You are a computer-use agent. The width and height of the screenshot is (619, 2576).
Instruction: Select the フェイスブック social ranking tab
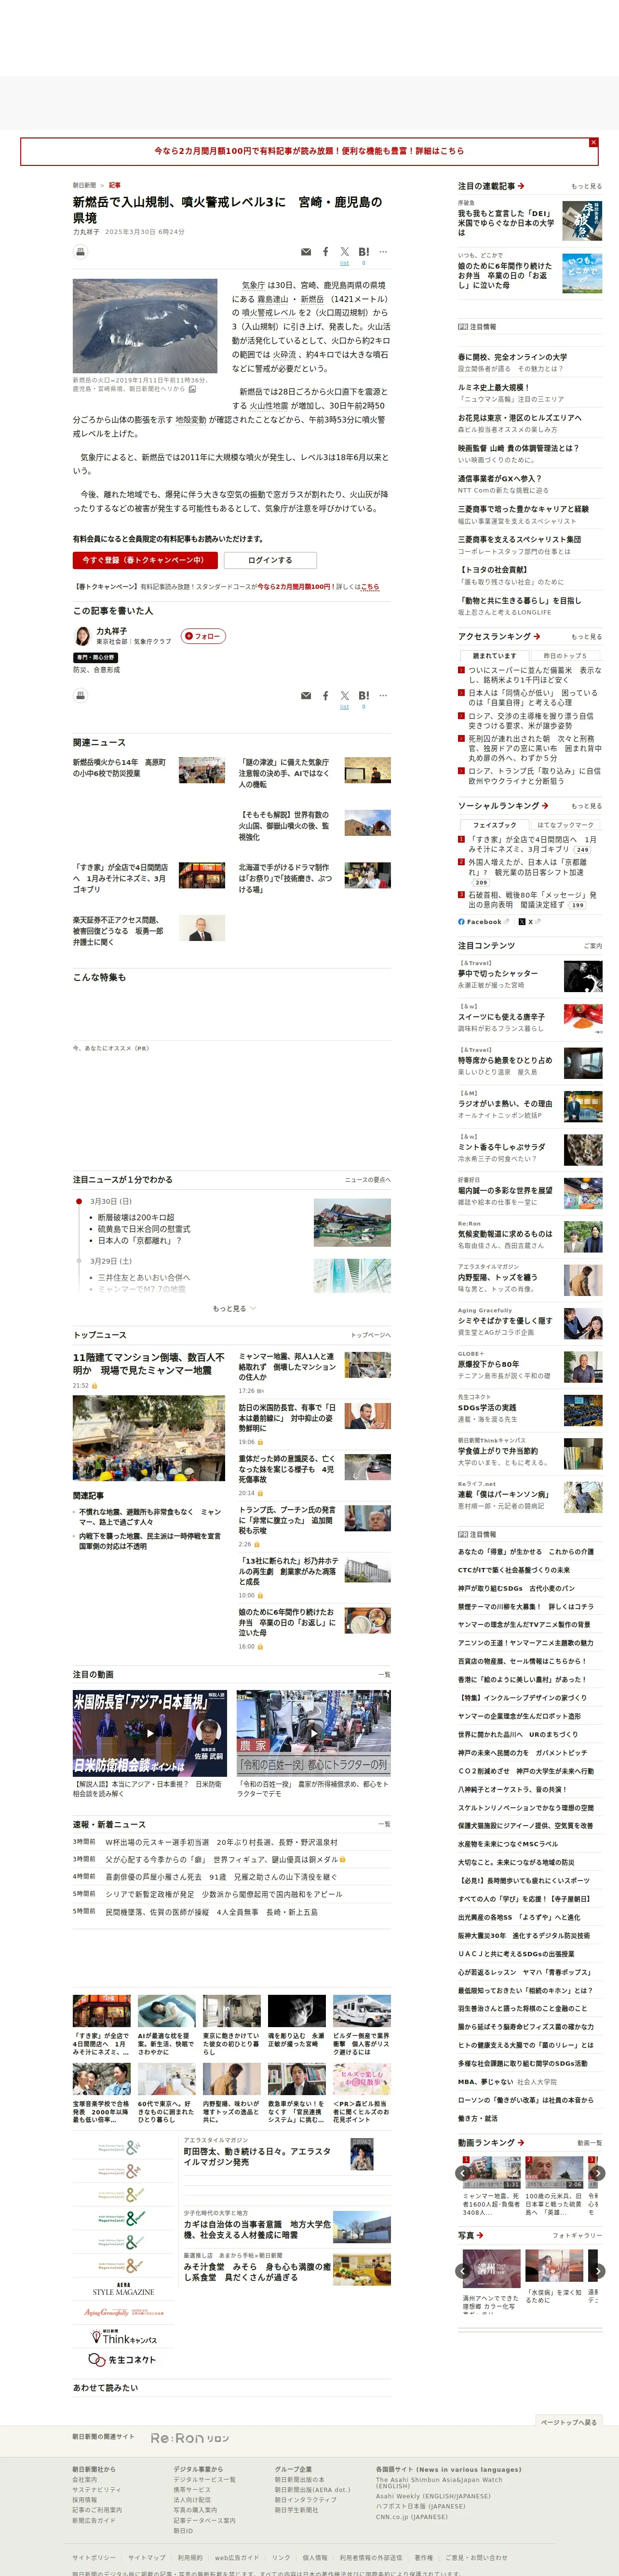coord(494,825)
